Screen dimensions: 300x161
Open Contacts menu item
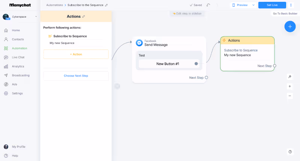[x=18, y=39]
